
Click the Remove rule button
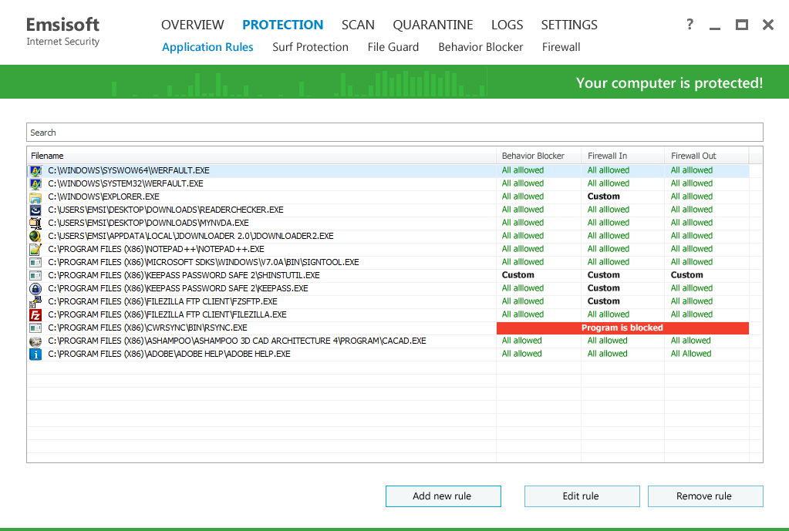pos(704,496)
